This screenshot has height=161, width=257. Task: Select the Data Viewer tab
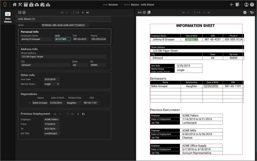click(8, 17)
